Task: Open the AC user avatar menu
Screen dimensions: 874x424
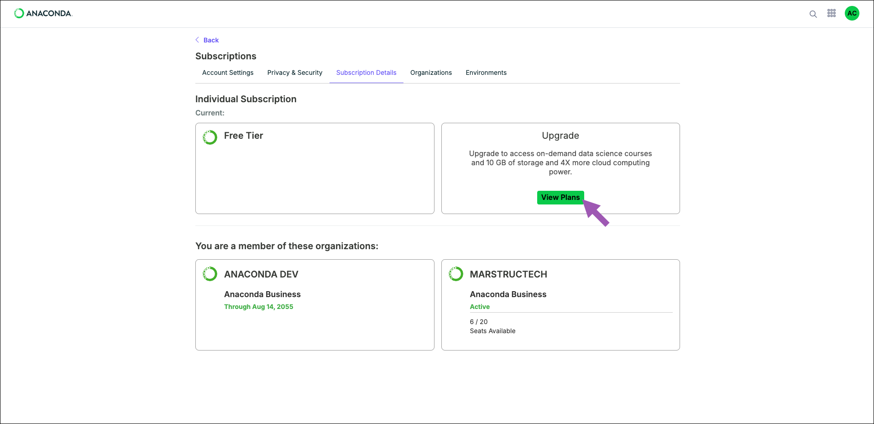Action: [852, 13]
